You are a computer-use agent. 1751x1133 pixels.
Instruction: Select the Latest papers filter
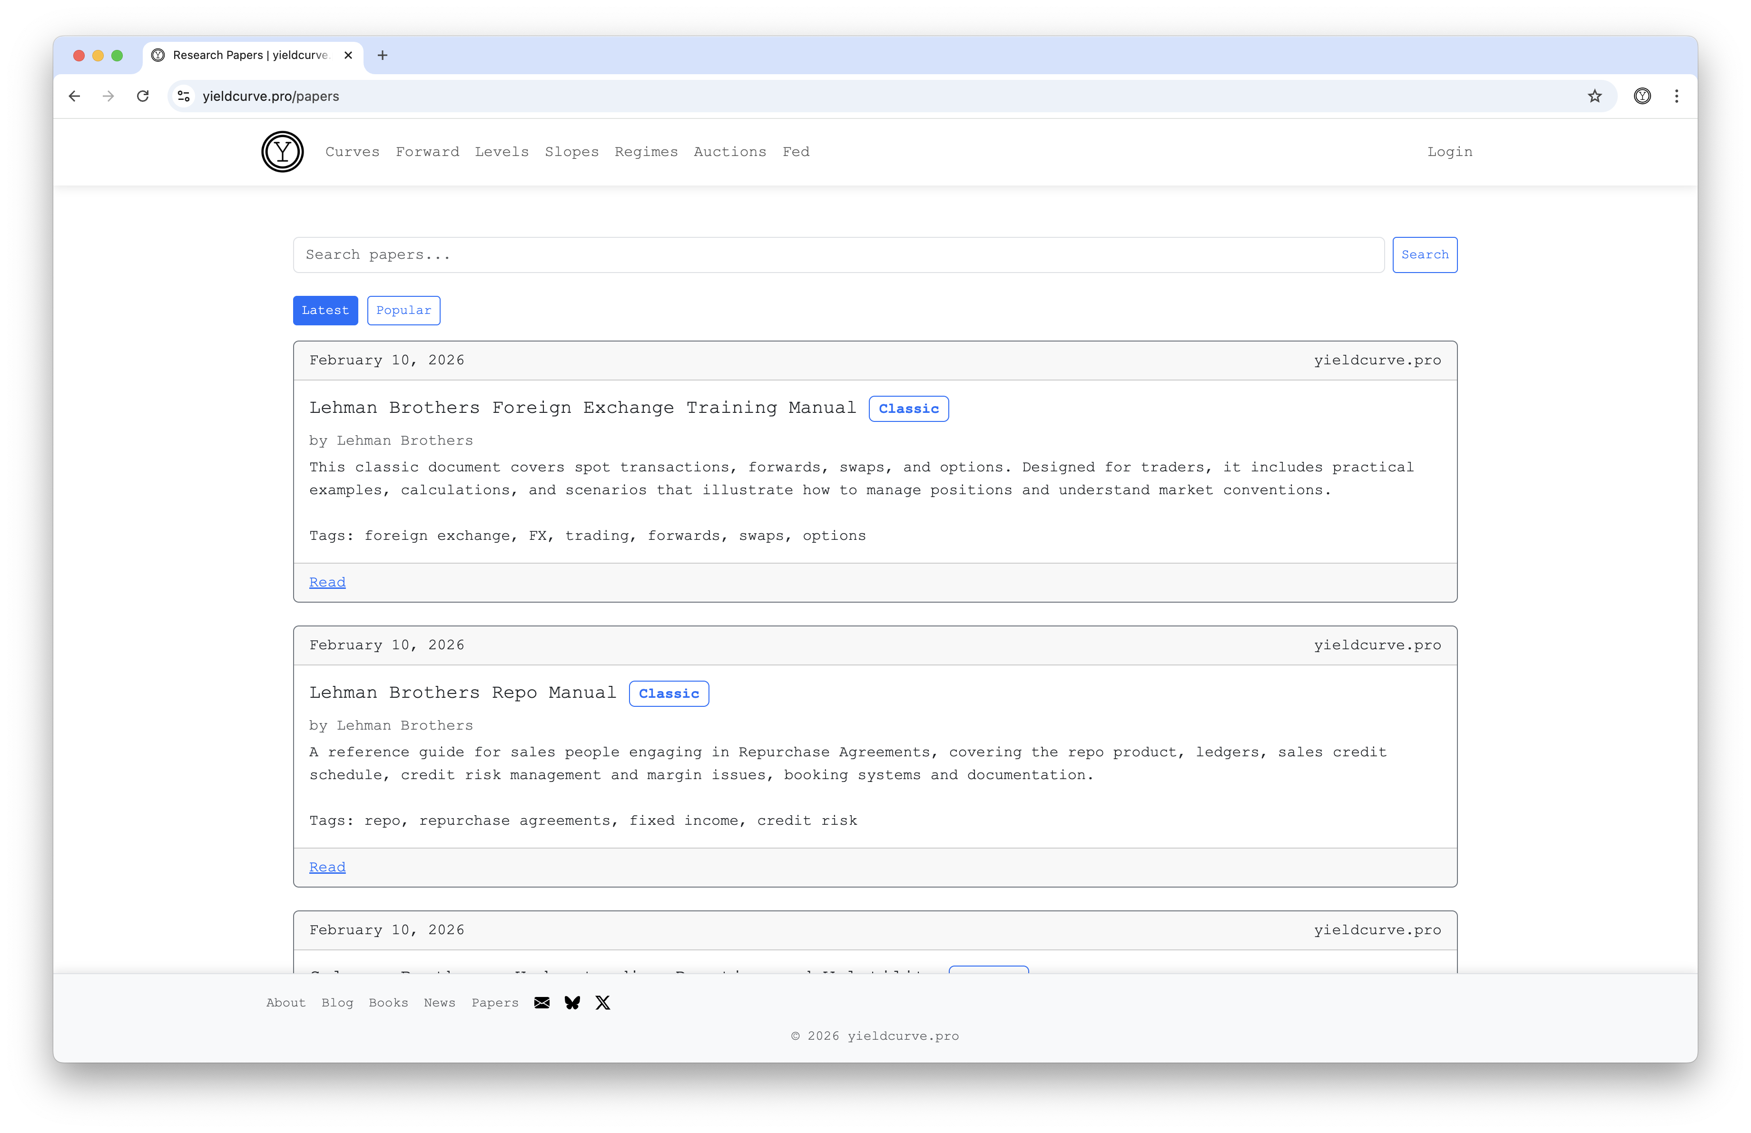point(325,310)
